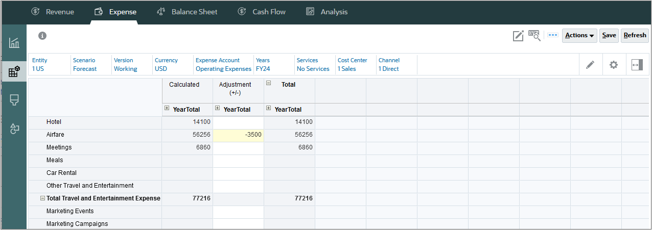The height and width of the screenshot is (230, 652).
Task: Click the Balance Sheet scales icon
Action: pos(161,12)
